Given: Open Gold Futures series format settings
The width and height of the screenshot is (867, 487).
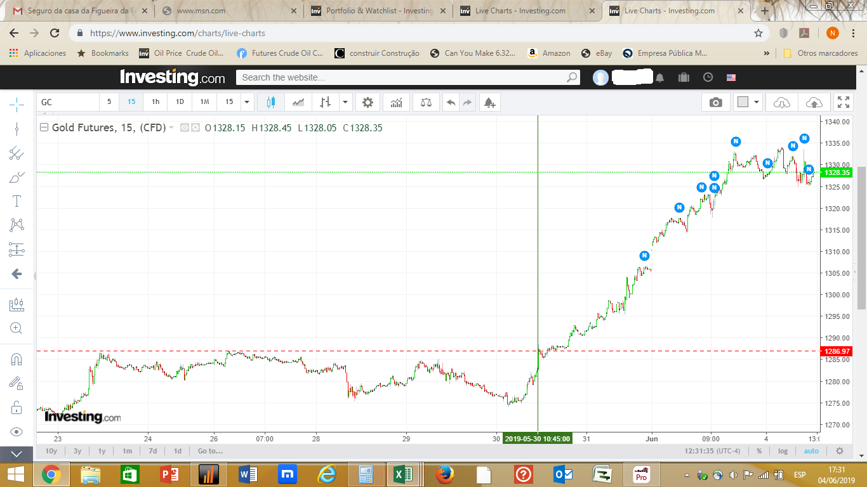Looking at the screenshot, I should [x=195, y=127].
